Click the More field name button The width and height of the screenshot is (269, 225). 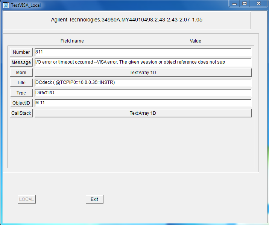point(21,73)
